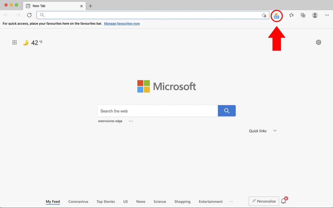
Task: Open the News feed tab
Action: tap(141, 201)
